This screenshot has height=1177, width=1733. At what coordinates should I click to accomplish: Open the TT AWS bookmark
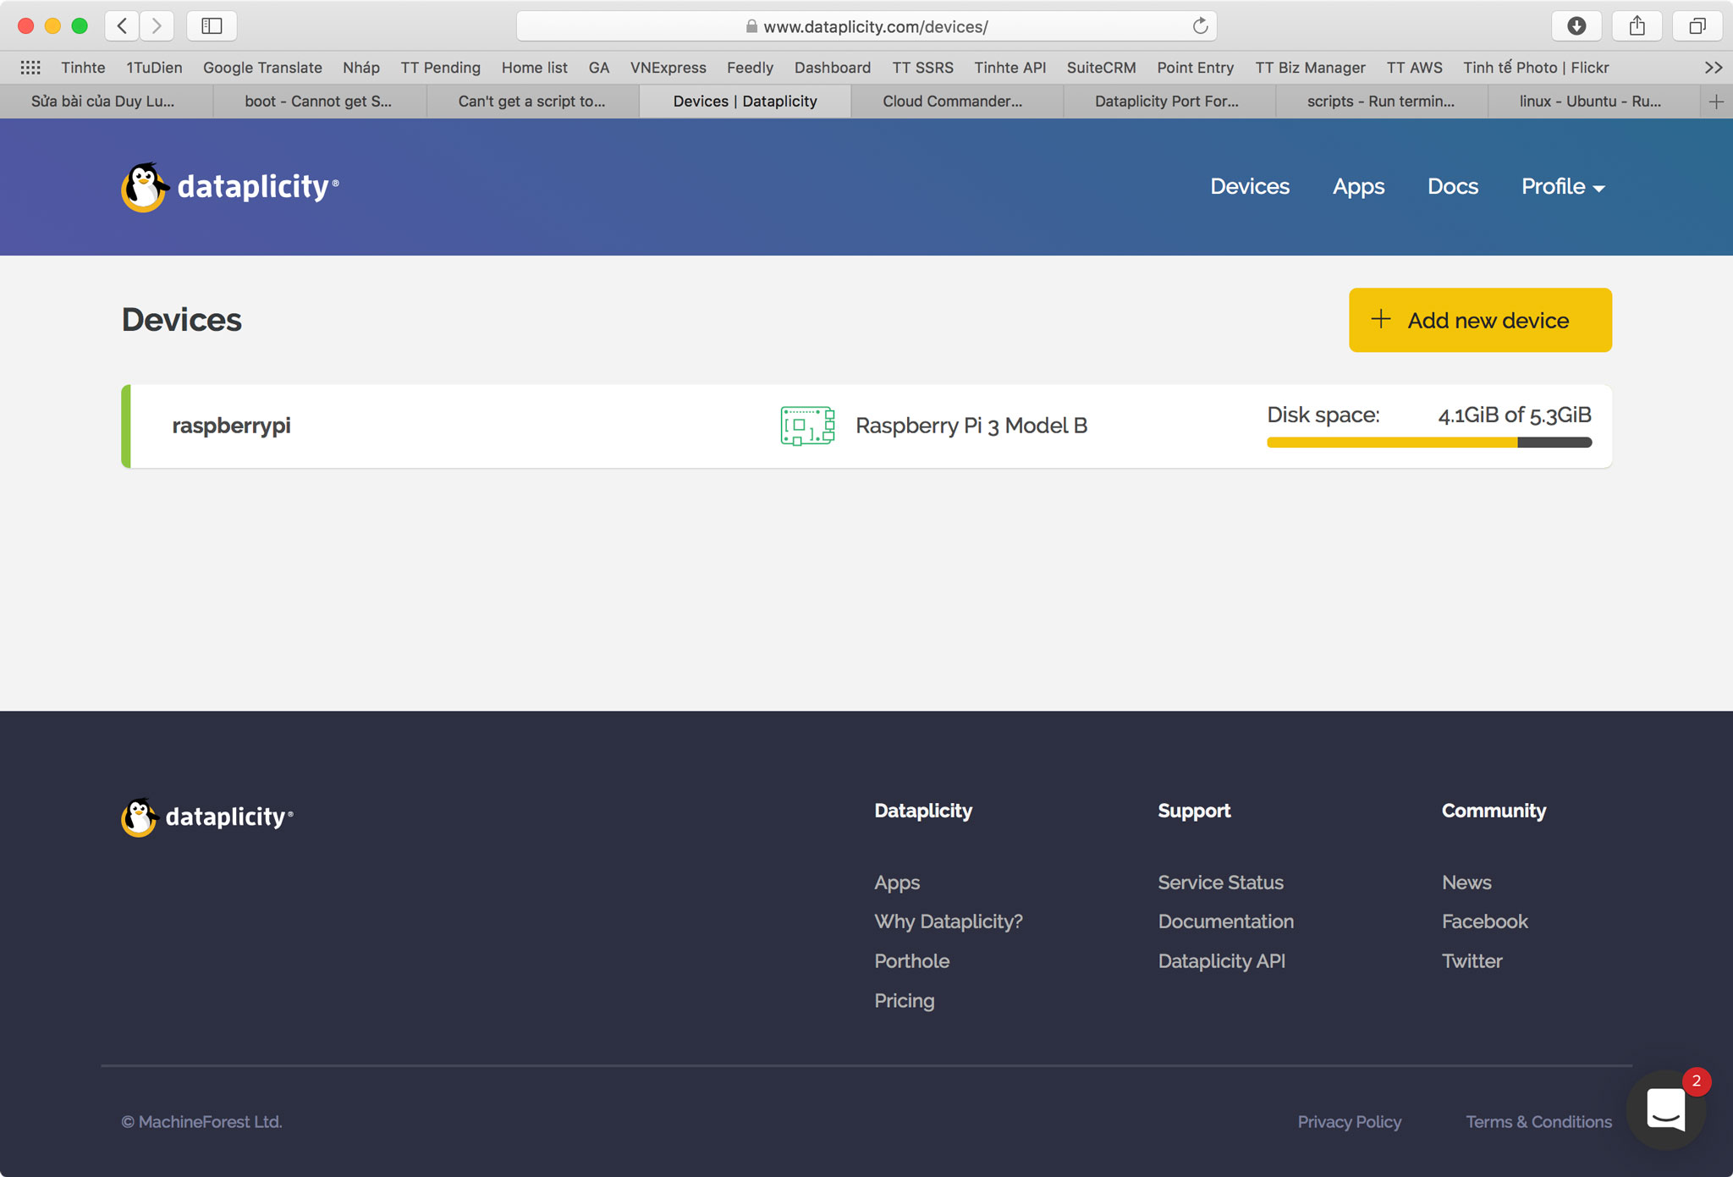[x=1414, y=68]
